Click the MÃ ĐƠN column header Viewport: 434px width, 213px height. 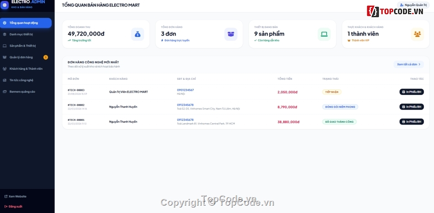(x=74, y=79)
